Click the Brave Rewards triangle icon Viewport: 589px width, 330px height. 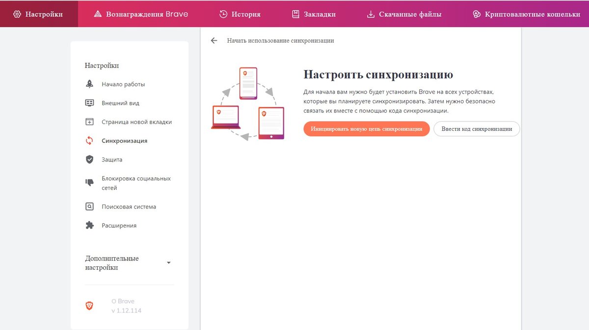click(98, 14)
